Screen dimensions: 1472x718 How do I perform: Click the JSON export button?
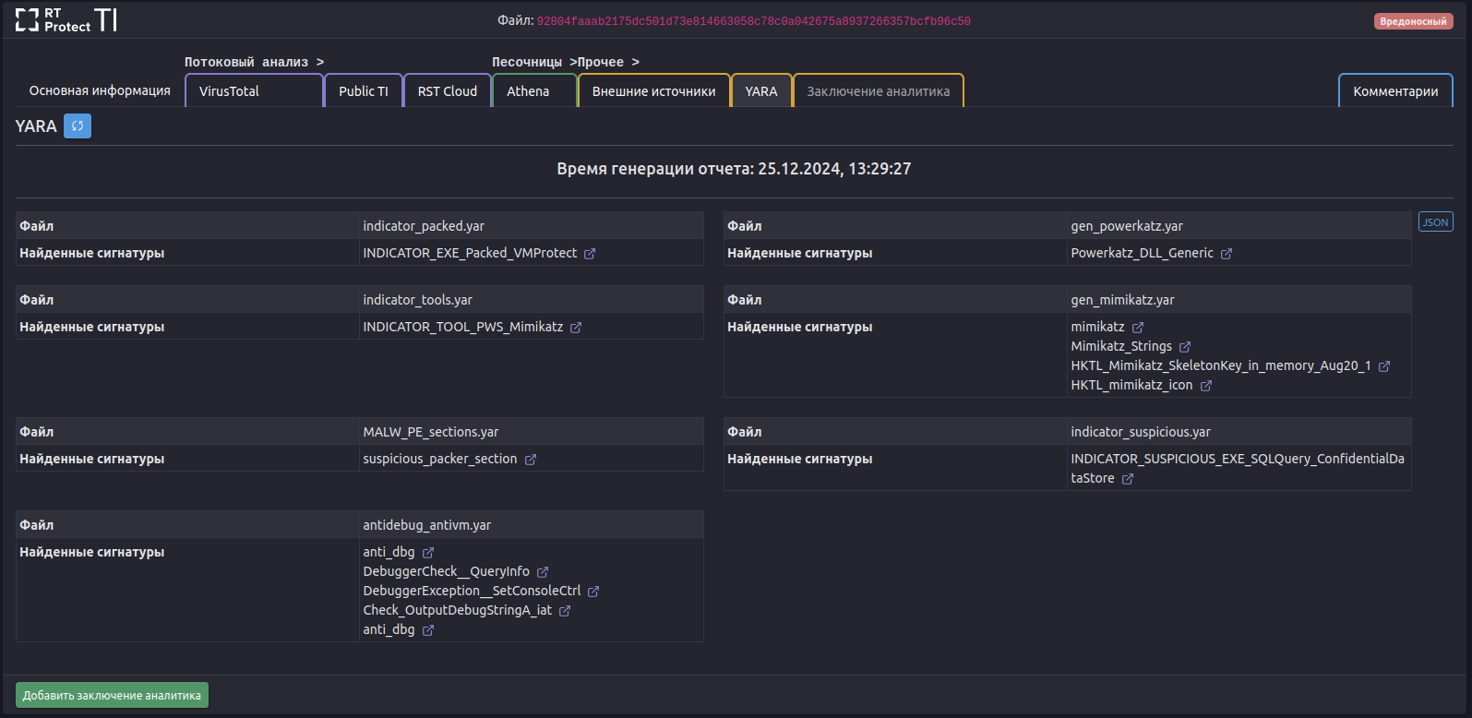(x=1435, y=222)
